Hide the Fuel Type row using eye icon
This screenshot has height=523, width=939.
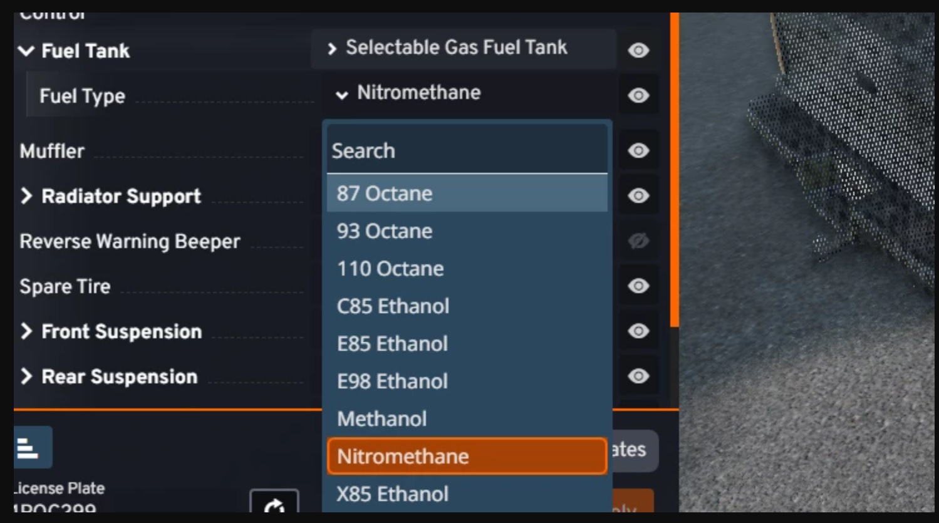click(x=638, y=95)
